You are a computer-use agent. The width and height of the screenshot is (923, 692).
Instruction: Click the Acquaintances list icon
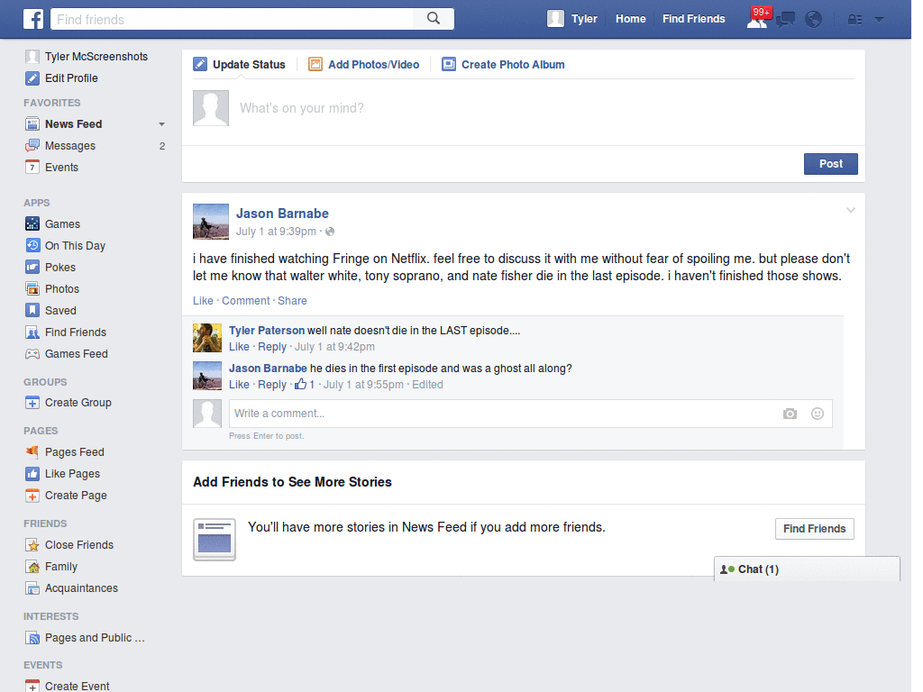coord(32,588)
